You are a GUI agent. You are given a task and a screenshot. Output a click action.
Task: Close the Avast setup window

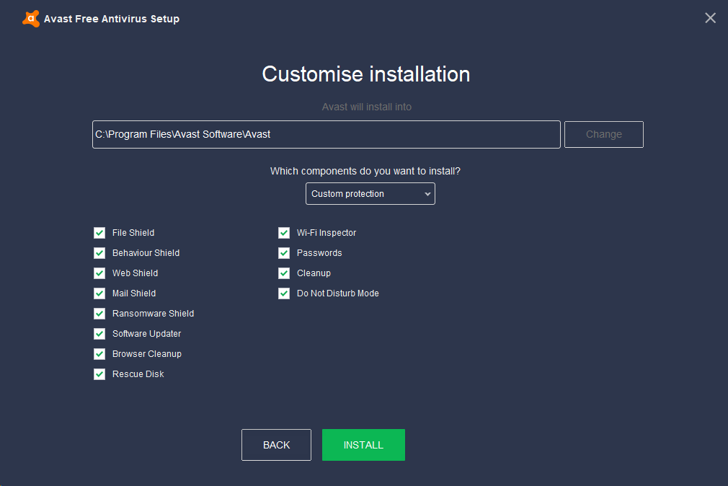(710, 18)
